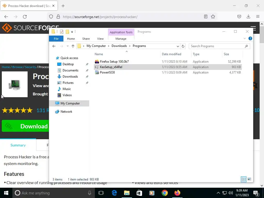Open Firefox downloads panel
Image resolution: width=264 pixels, height=198 pixels.
(x=248, y=16)
